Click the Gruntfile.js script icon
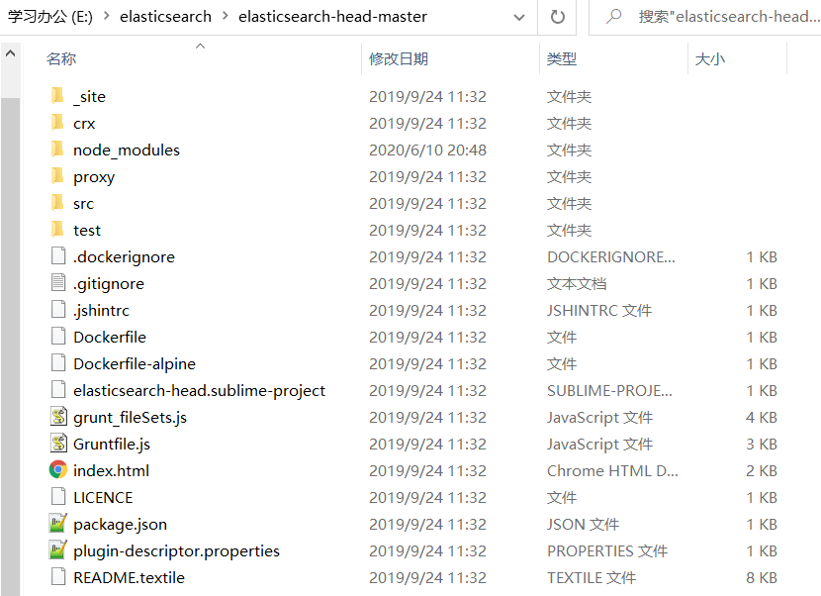This screenshot has width=821, height=596. coord(58,444)
